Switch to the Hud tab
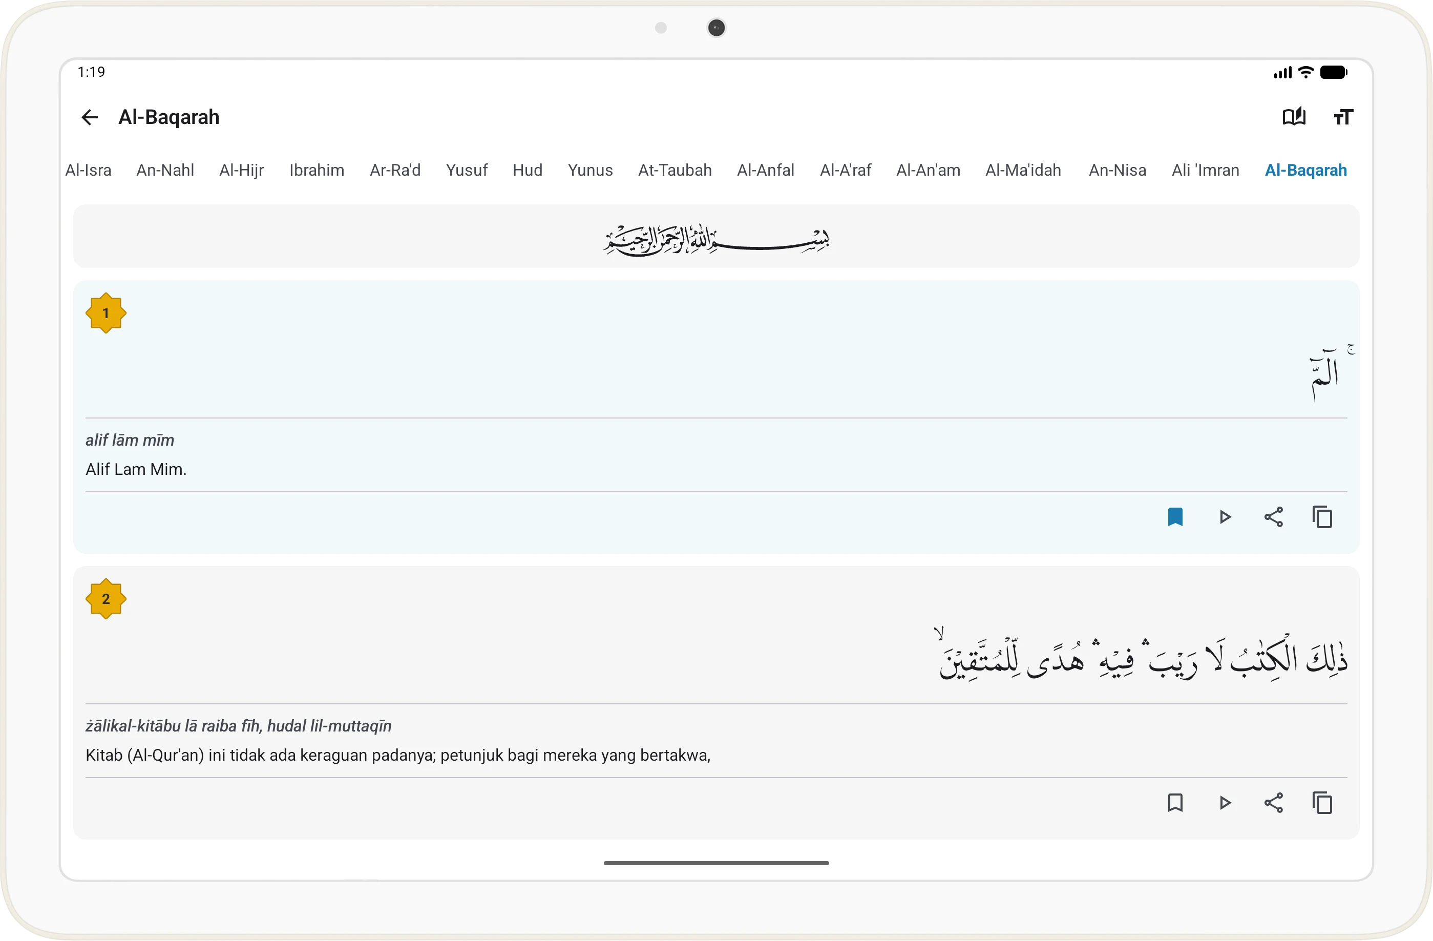The image size is (1433, 941). (x=528, y=171)
